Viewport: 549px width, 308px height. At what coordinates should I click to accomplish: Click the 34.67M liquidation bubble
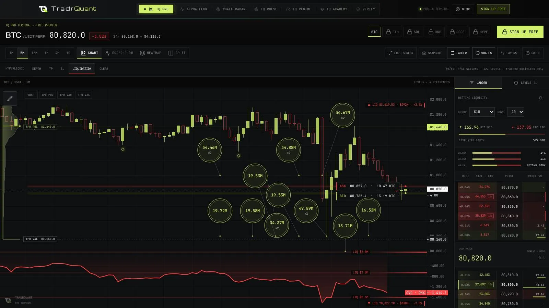pos(343,115)
